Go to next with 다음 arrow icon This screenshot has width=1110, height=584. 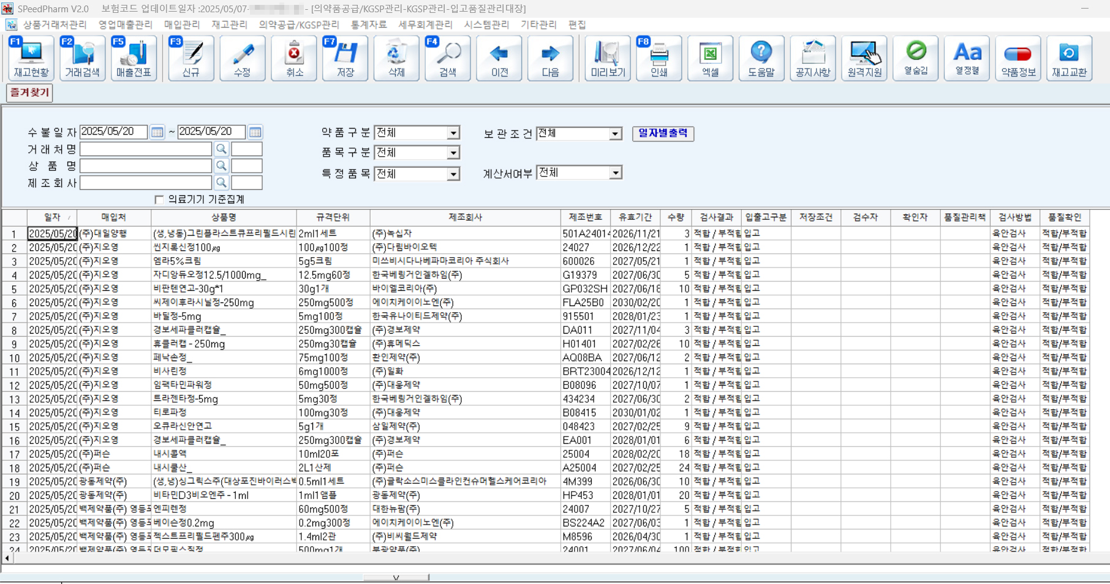point(550,58)
